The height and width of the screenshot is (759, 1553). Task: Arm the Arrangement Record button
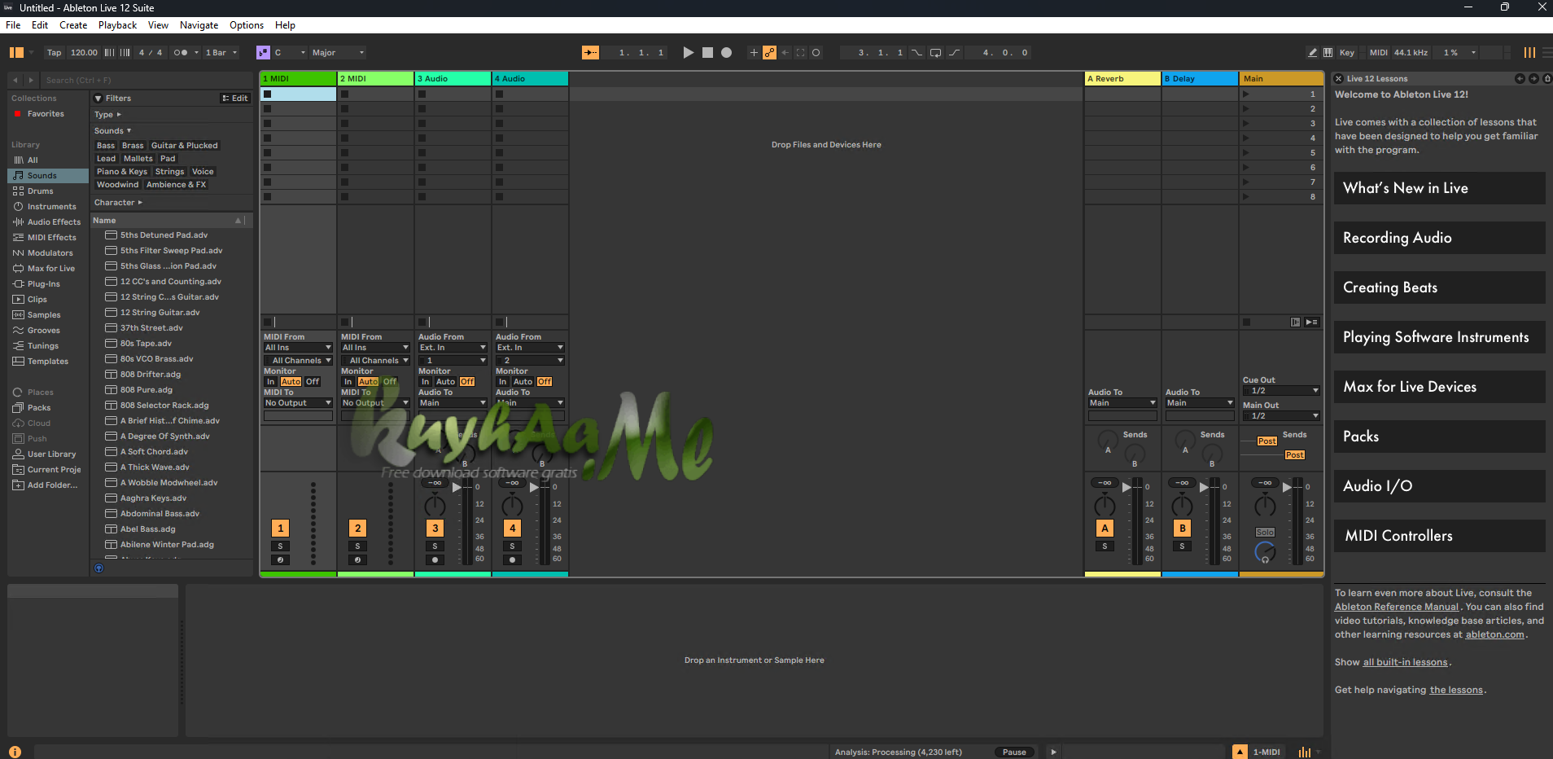[726, 52]
